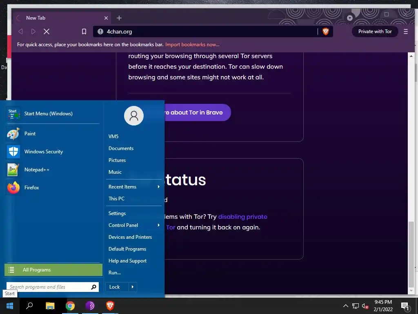Select the New Tab browser tab
This screenshot has height=314, width=418.
(63, 18)
